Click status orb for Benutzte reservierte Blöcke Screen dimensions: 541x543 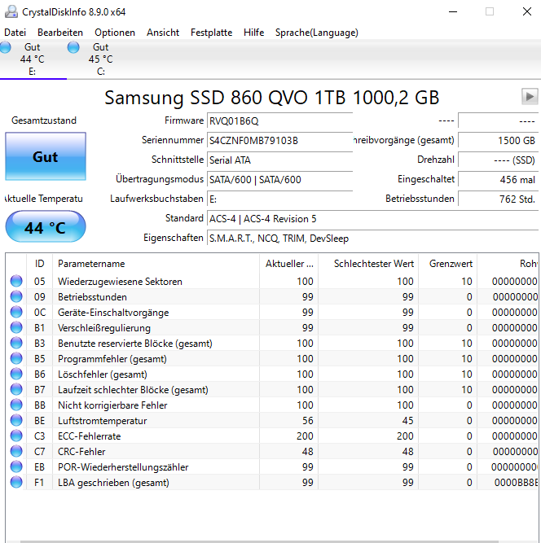(x=16, y=343)
